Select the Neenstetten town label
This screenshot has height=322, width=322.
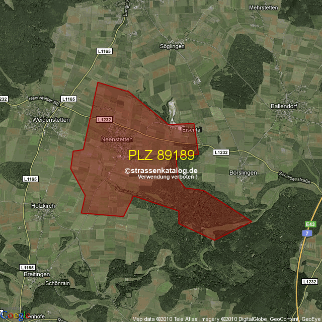116,139
